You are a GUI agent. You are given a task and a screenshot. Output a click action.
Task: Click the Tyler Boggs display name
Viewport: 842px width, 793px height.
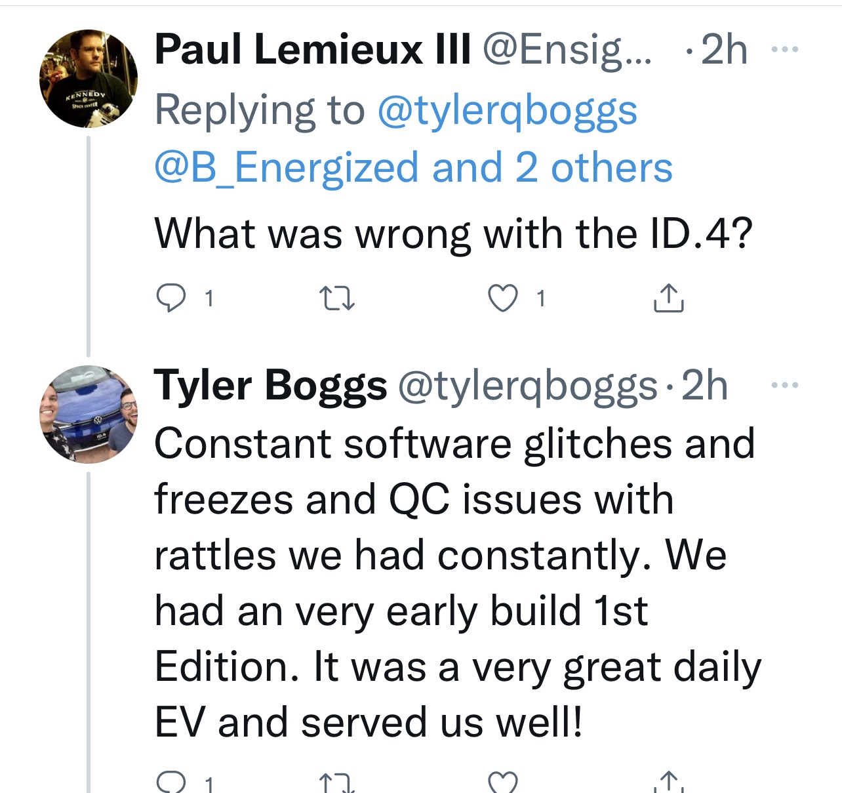point(270,385)
